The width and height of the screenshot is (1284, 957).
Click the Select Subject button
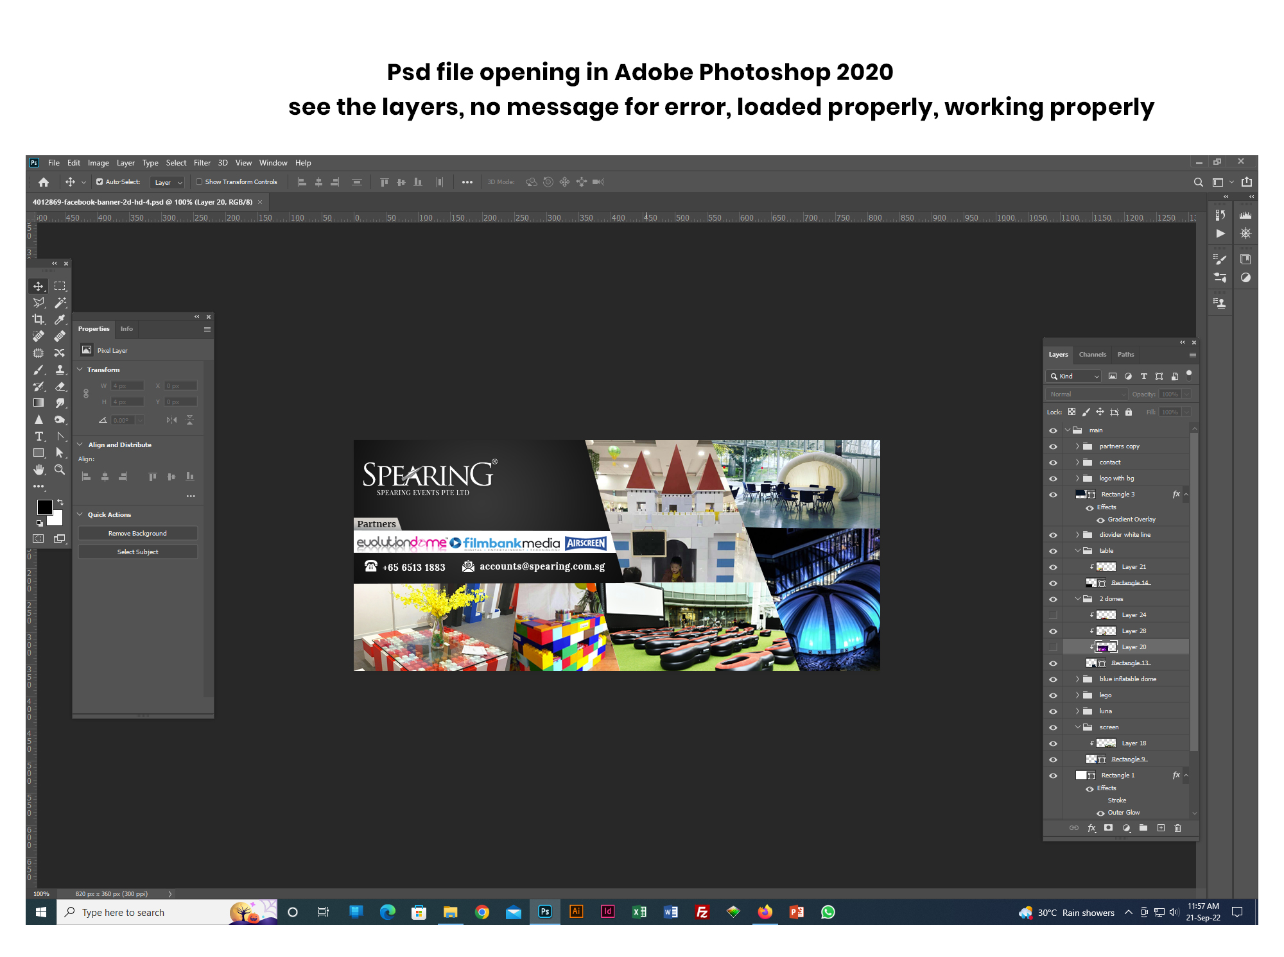tap(137, 552)
